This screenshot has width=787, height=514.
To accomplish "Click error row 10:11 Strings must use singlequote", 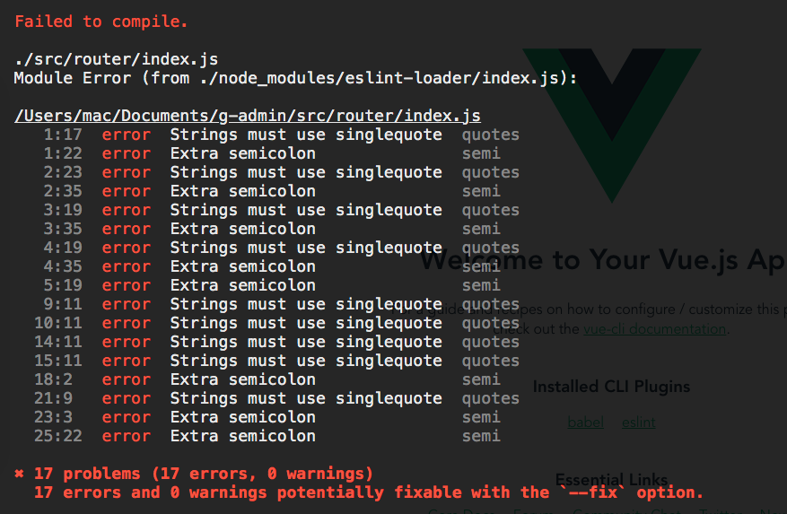I will 276,323.
